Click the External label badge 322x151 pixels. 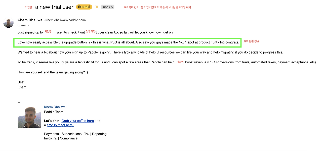(x=84, y=7)
